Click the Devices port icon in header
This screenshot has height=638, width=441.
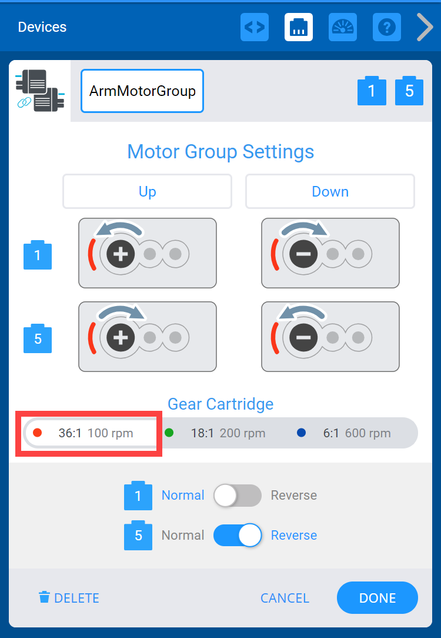pyautogui.click(x=299, y=27)
